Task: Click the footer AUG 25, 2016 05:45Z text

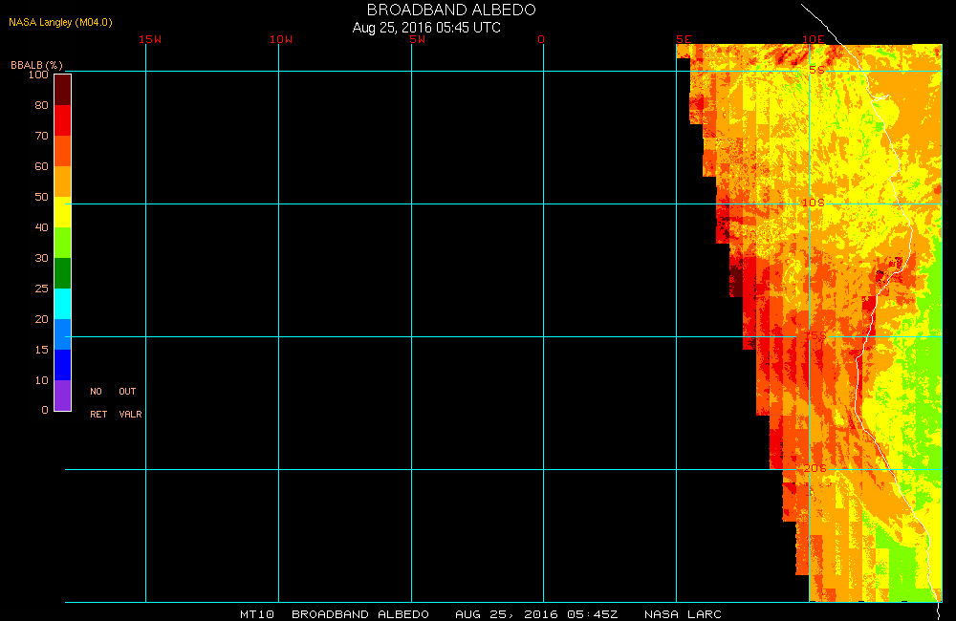Action: click(536, 614)
